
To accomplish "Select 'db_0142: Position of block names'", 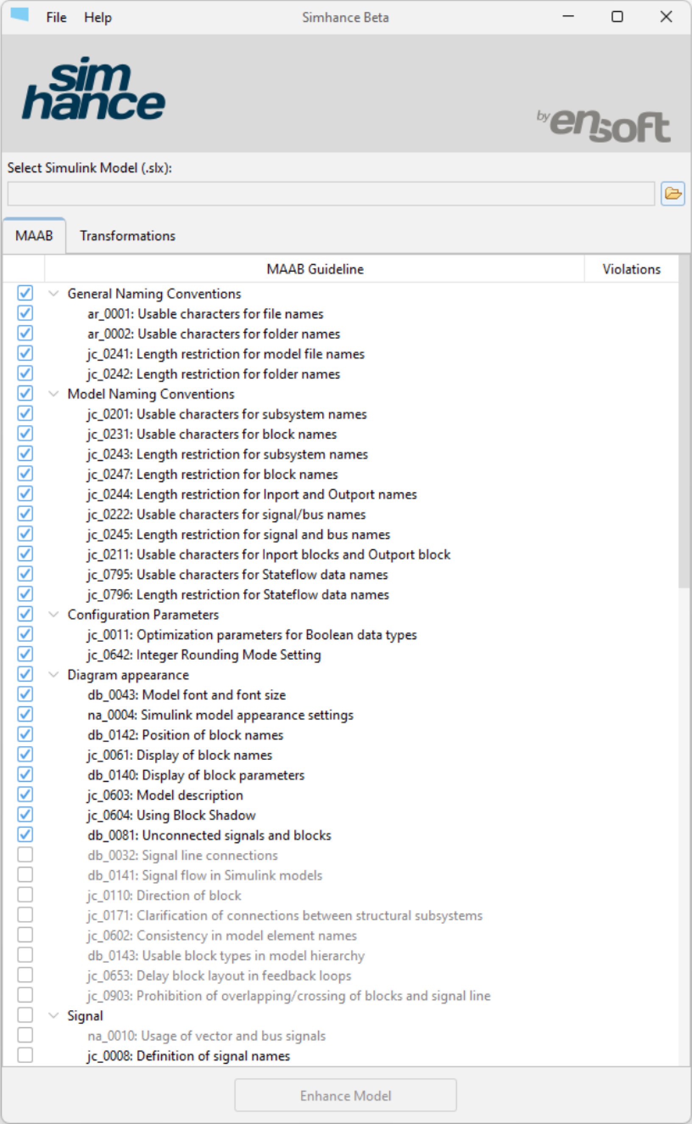I will (185, 735).
